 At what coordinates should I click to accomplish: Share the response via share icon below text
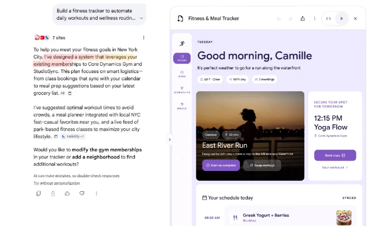(x=53, y=194)
